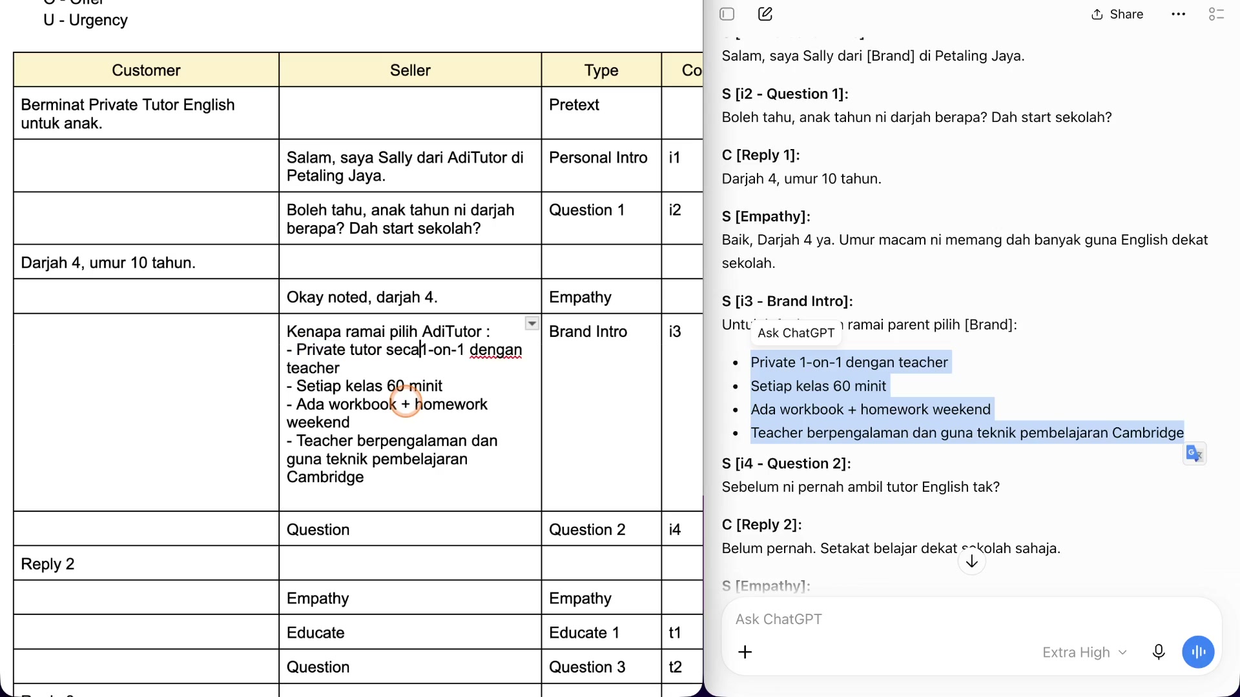Click 'Salam, saya Sally dari AdiTutor' cell
1240x697 pixels.
(x=410, y=166)
